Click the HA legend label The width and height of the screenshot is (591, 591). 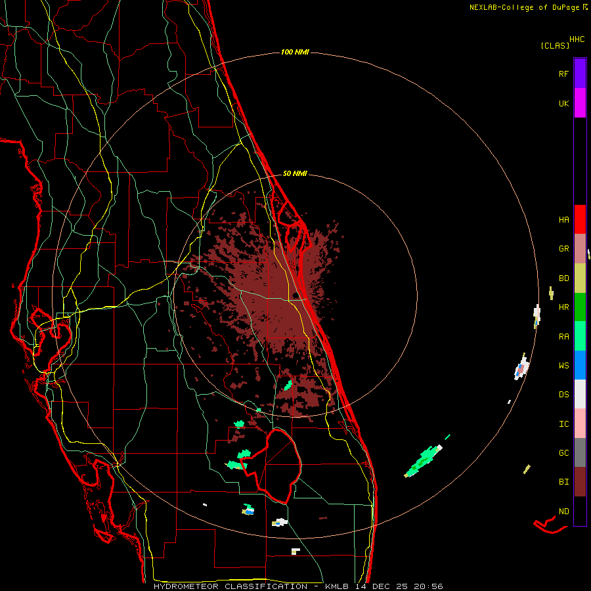point(563,220)
